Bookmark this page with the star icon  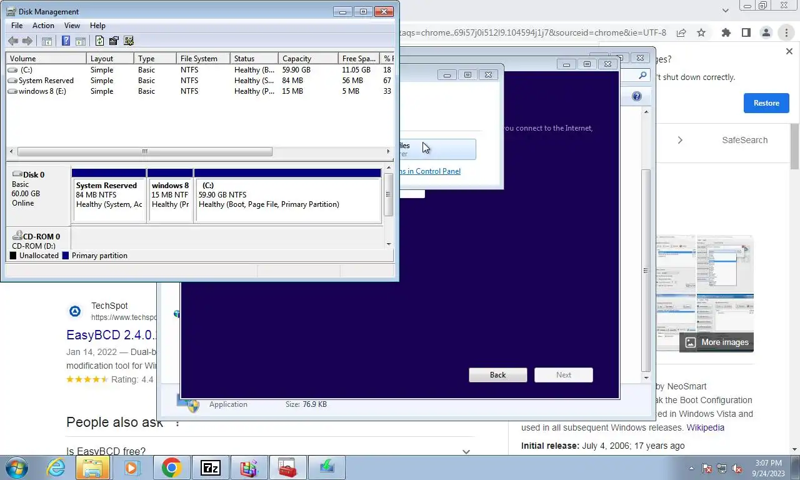pos(701,32)
